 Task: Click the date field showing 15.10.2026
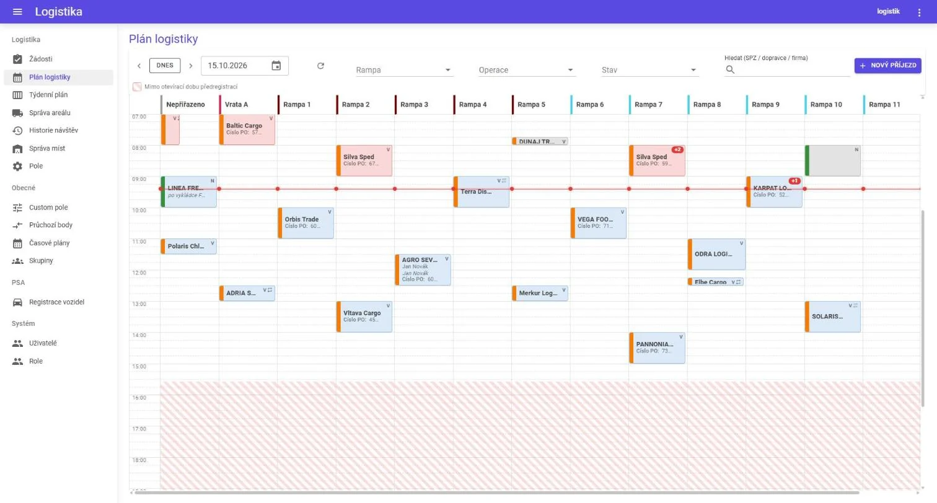(x=245, y=66)
